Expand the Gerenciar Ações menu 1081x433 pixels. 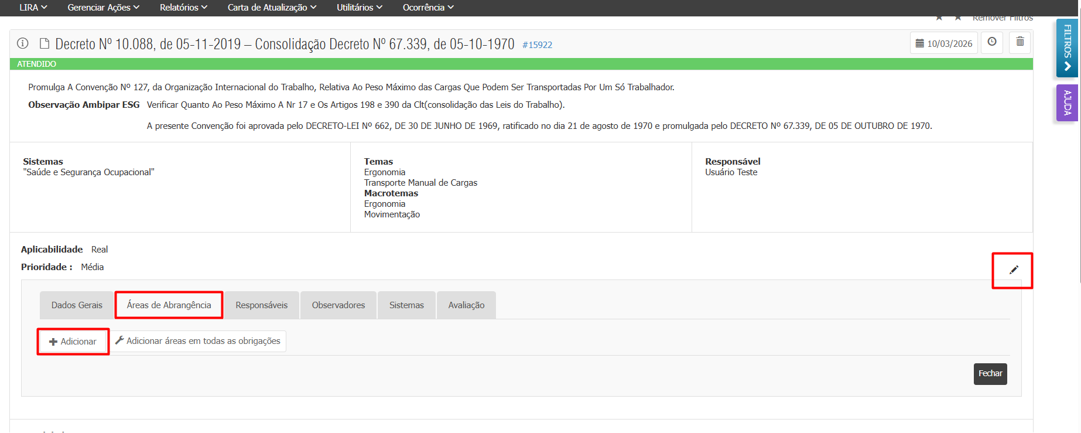point(103,8)
